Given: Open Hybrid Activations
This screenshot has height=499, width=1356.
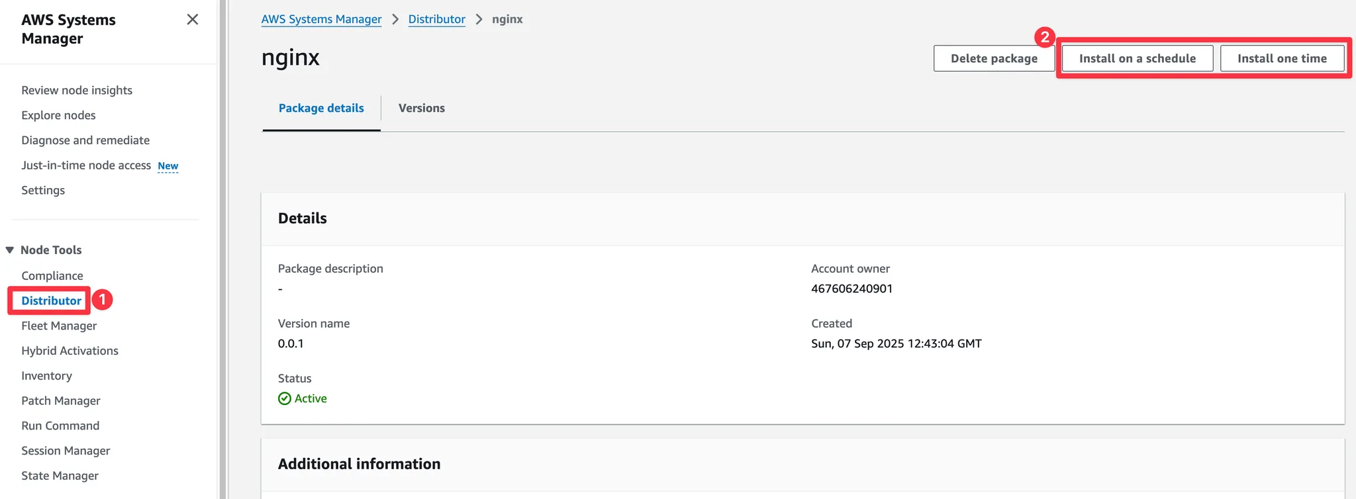Looking at the screenshot, I should pos(70,351).
